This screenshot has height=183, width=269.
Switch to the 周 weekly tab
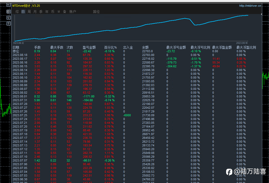[x=29, y=12]
